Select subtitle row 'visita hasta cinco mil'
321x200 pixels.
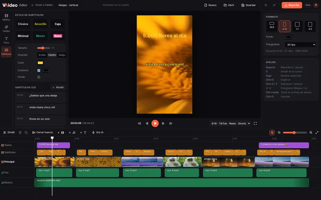tap(41, 108)
